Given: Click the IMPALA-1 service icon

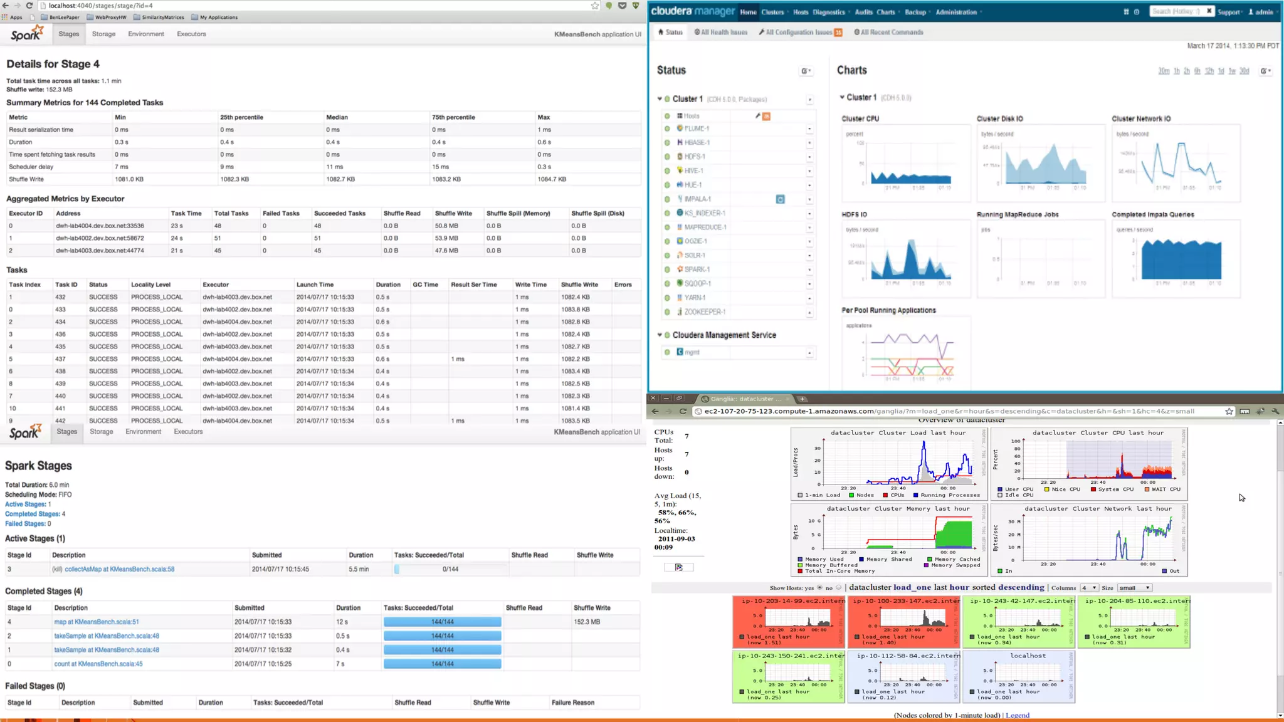Looking at the screenshot, I should 680,199.
